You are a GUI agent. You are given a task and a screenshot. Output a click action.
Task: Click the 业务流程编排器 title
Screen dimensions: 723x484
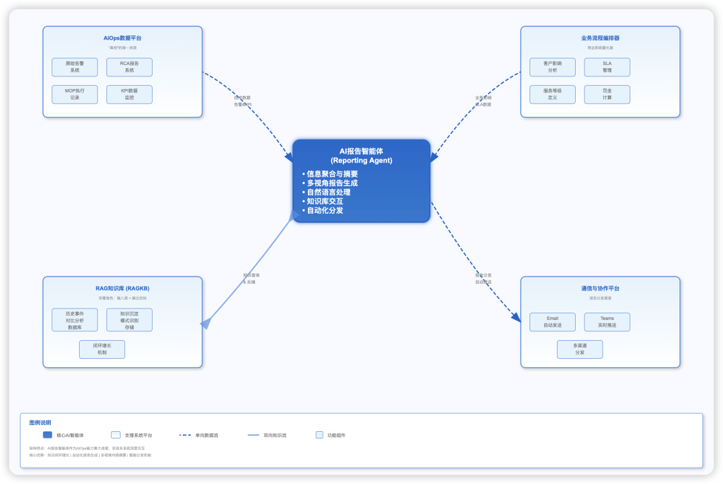[600, 38]
